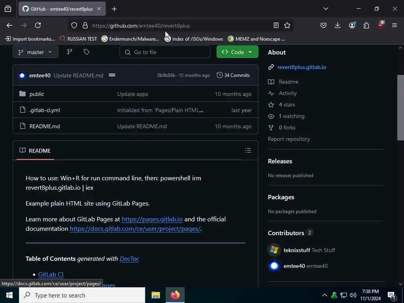Bookmark this page with the star icon

(287, 25)
